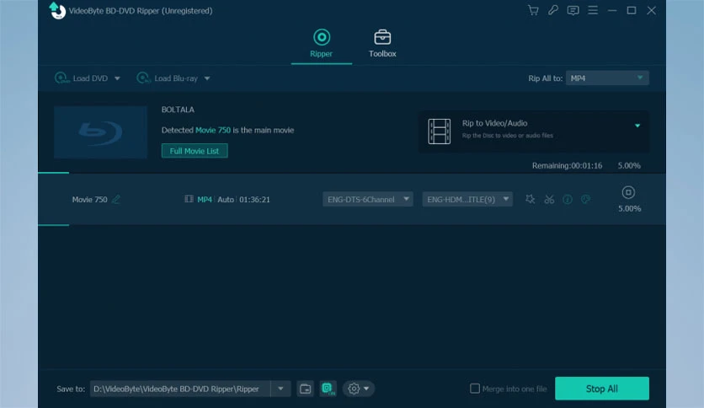Click the MP4 output format label

pyautogui.click(x=205, y=200)
